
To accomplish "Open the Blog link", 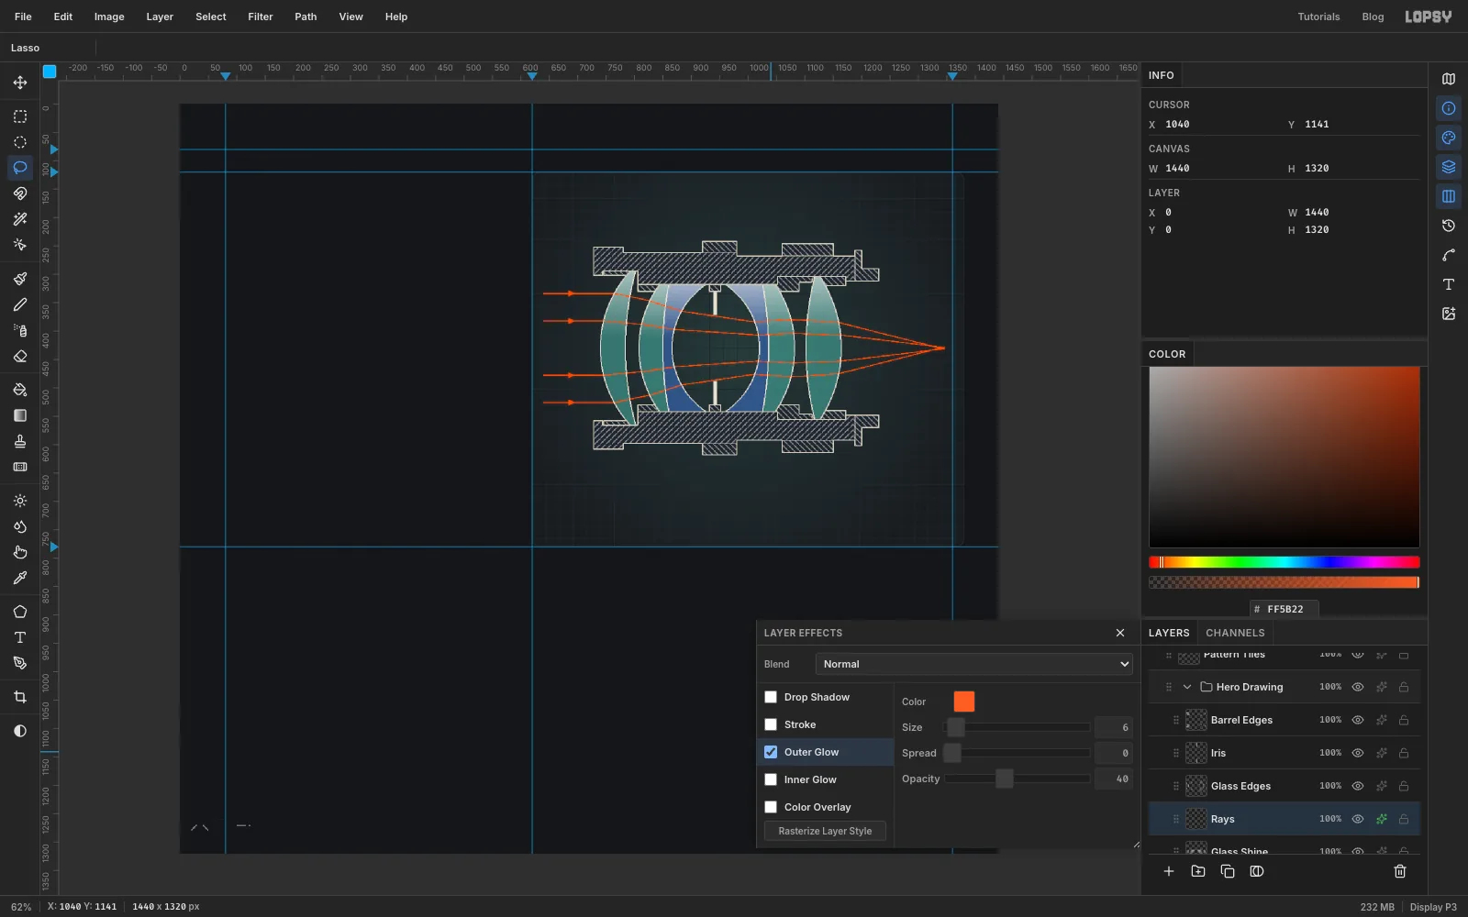I will (x=1373, y=17).
